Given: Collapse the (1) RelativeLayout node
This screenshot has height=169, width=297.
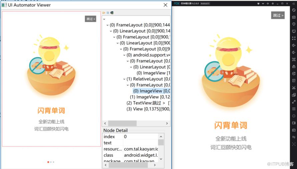Looking at the screenshot, I should click(x=124, y=79).
